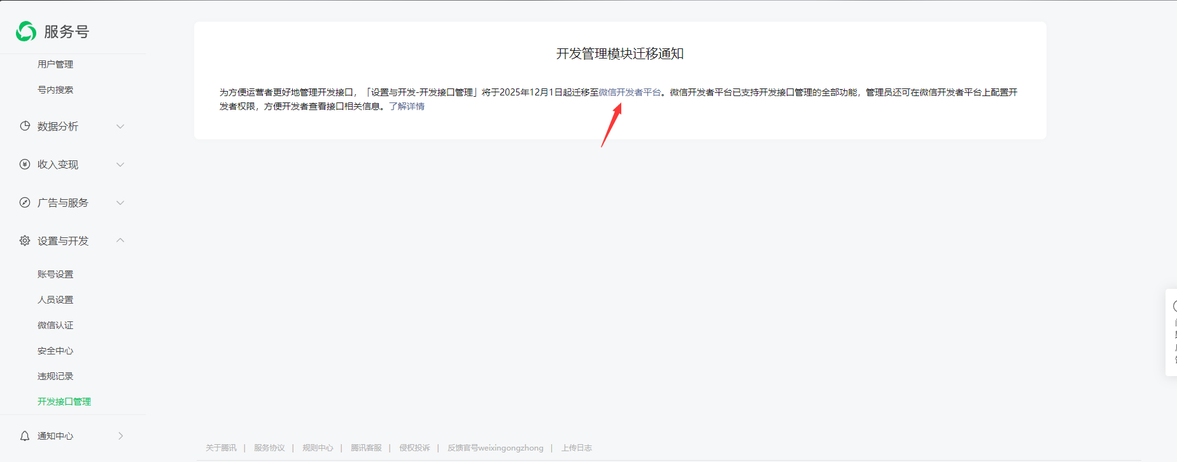Open 关于腾讯 footer link
Image resolution: width=1177 pixels, height=462 pixels.
(x=221, y=448)
